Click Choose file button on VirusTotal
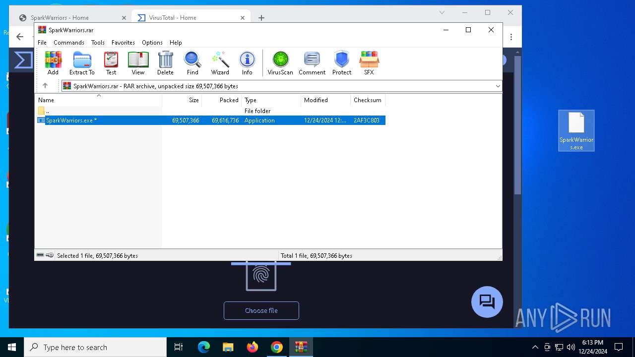 click(261, 310)
